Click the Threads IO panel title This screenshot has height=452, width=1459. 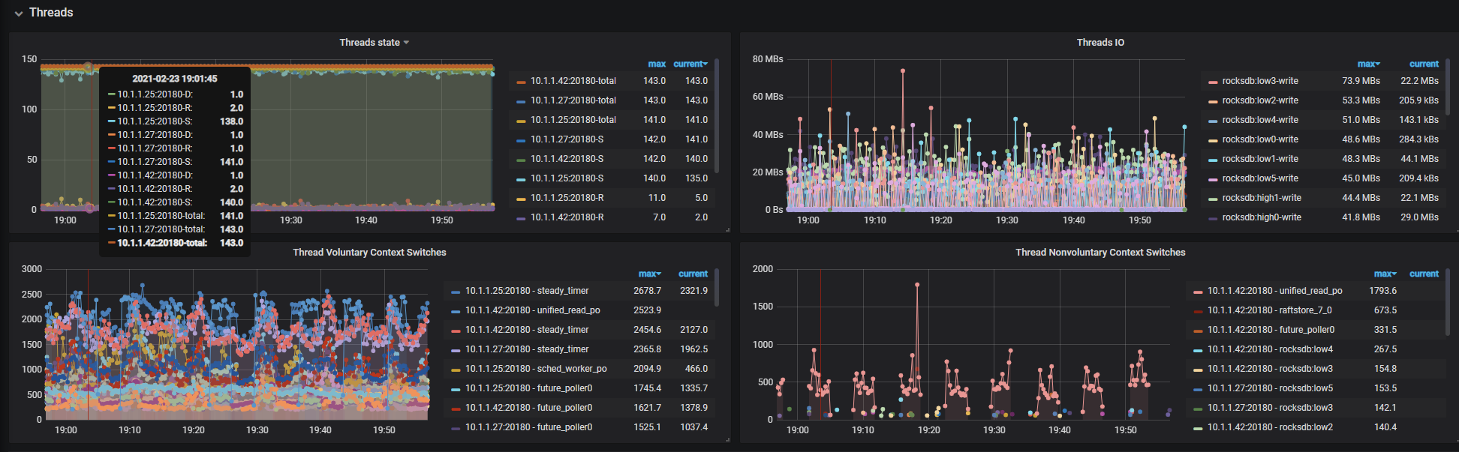[1100, 43]
